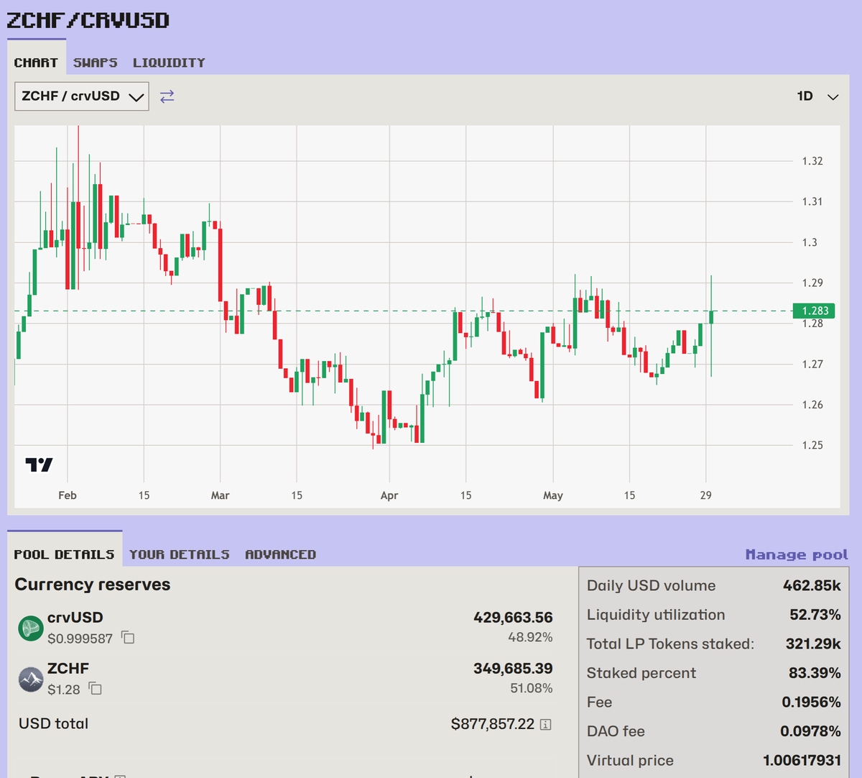The image size is (862, 778).
Task: Click the USD total $877,857.22 value
Action: pyautogui.click(x=493, y=724)
